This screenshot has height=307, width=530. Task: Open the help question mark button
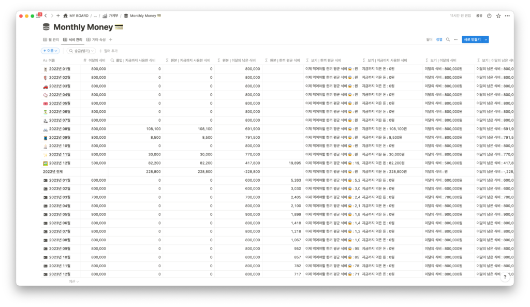[505, 277]
